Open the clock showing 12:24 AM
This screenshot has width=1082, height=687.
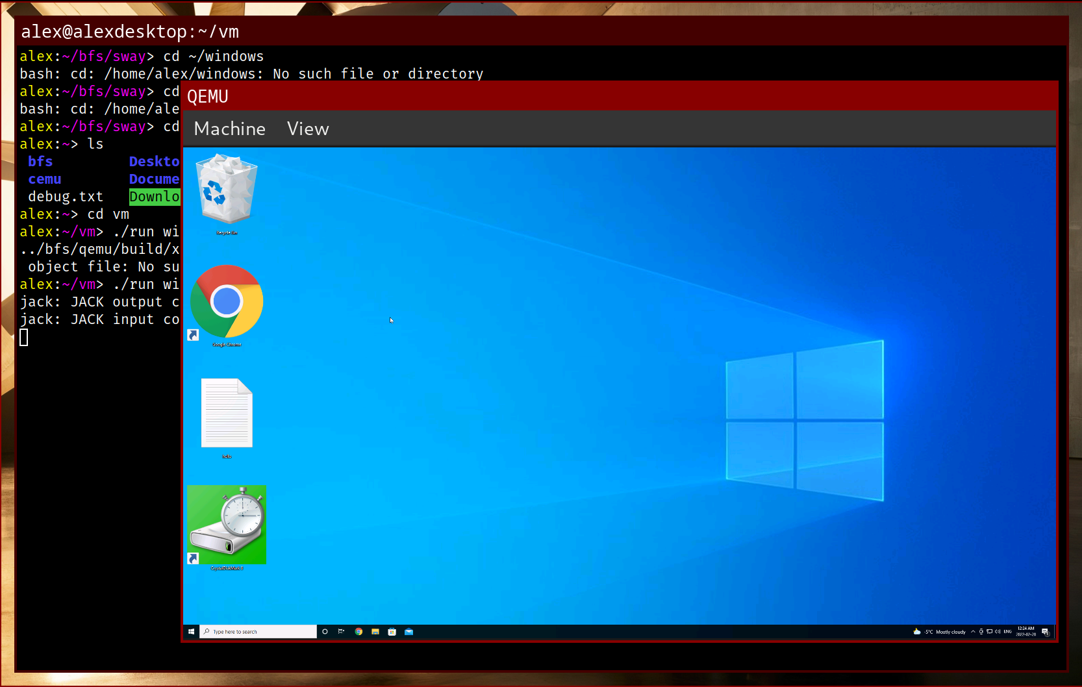(1026, 631)
